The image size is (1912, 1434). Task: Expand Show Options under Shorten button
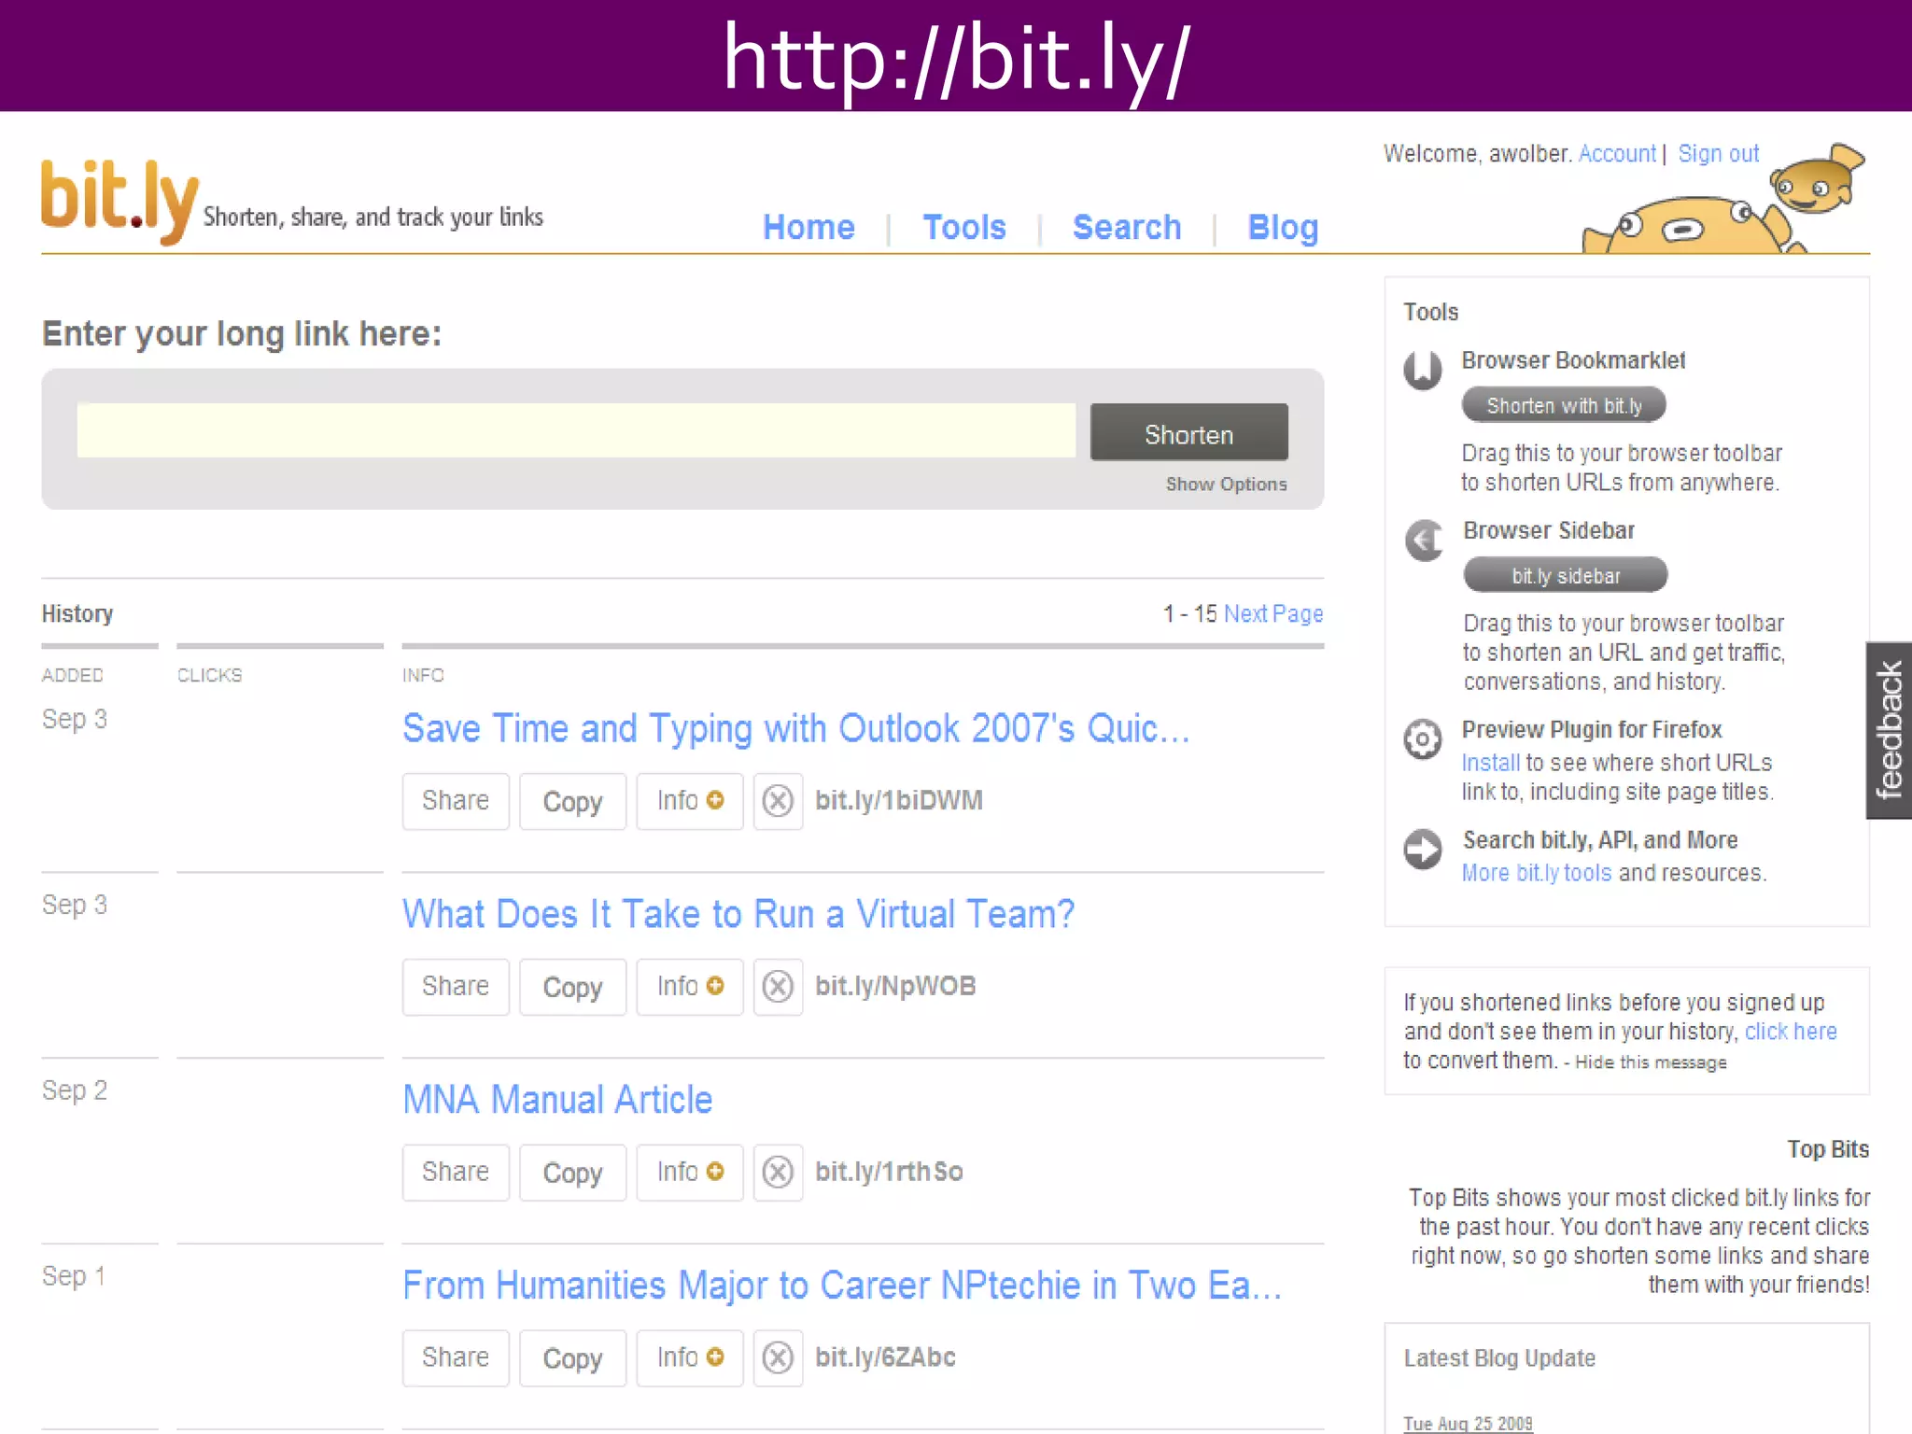1226,485
